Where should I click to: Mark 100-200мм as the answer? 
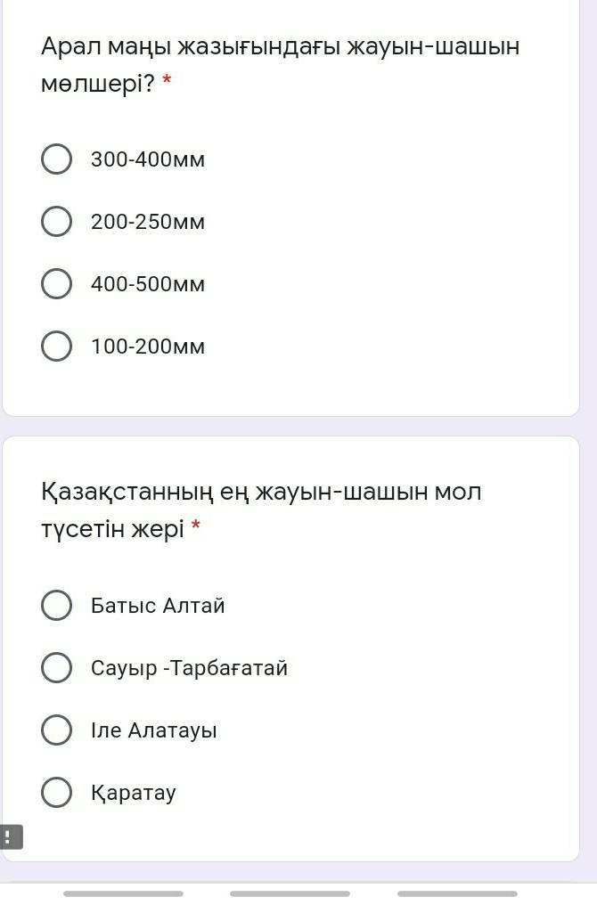point(57,346)
